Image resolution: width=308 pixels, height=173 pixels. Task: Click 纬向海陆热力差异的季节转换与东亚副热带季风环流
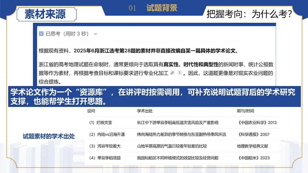click(182, 134)
